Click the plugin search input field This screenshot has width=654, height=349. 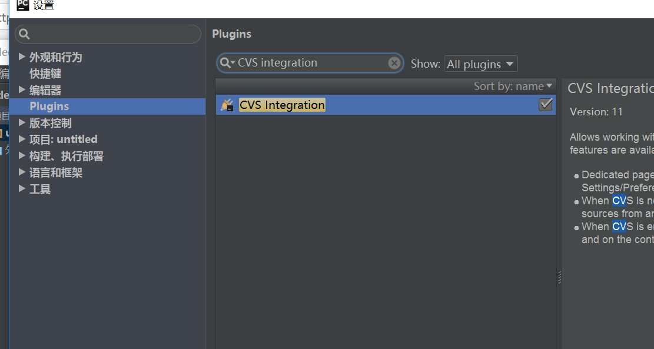[309, 63]
